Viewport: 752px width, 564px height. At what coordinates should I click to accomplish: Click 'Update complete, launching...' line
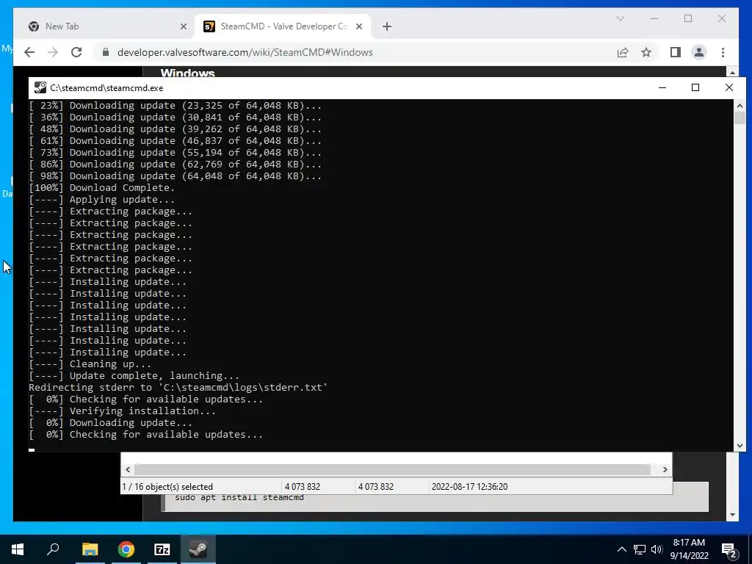[134, 376]
